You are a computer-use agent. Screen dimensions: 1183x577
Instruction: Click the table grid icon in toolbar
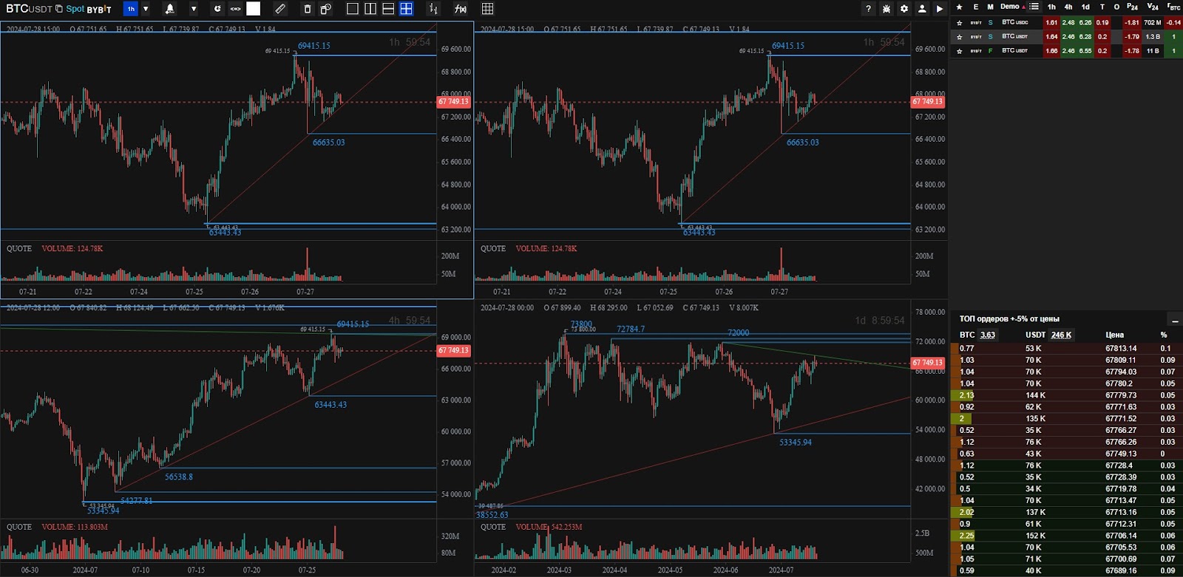(488, 9)
